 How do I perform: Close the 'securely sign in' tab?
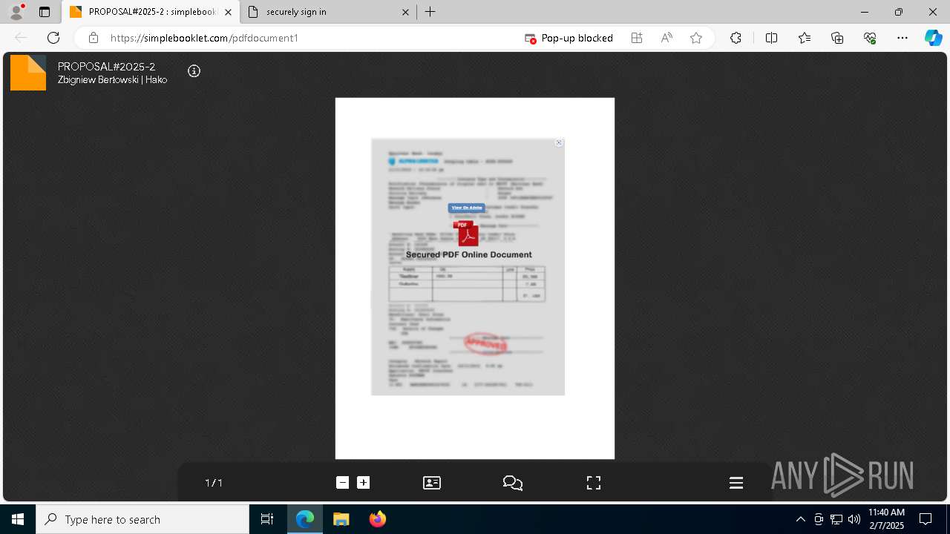(x=405, y=12)
